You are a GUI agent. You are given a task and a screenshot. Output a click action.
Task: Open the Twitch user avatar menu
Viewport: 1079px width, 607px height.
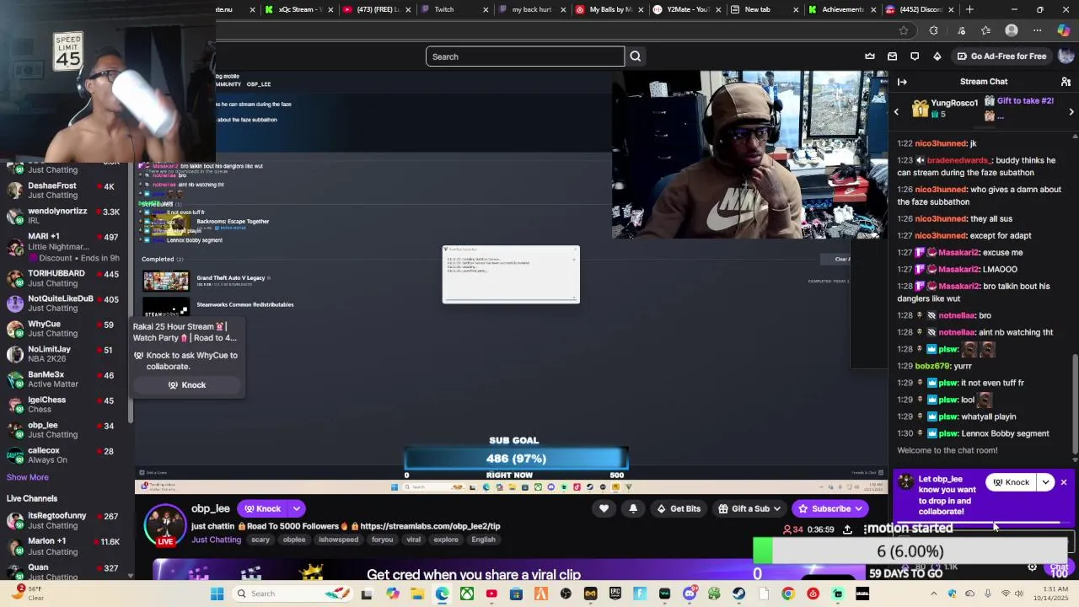coord(1066,56)
